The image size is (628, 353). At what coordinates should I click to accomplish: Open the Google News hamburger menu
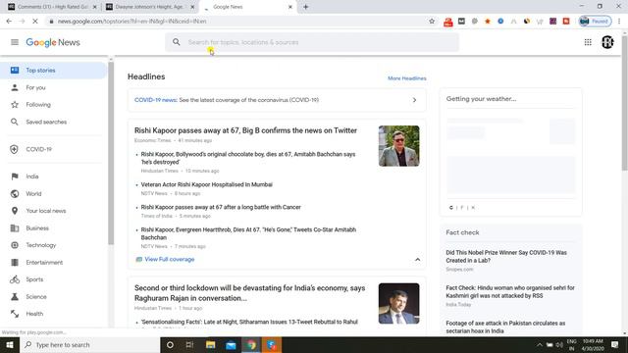coord(15,42)
